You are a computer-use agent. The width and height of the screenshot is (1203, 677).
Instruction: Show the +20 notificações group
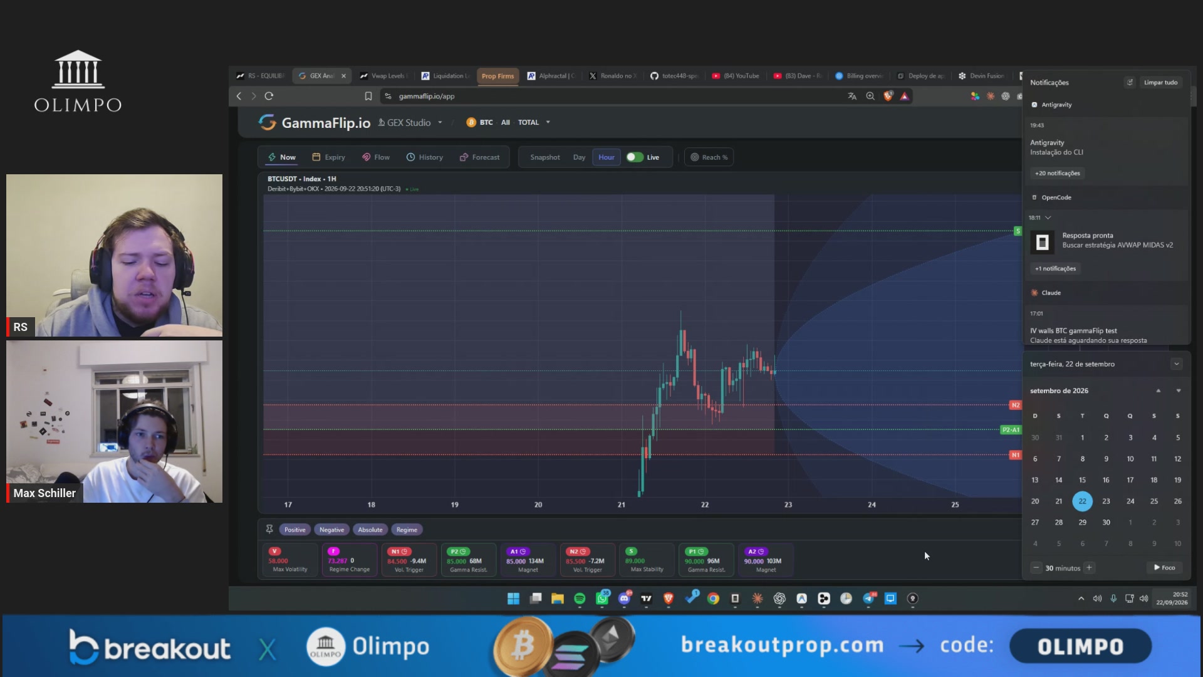(x=1057, y=173)
